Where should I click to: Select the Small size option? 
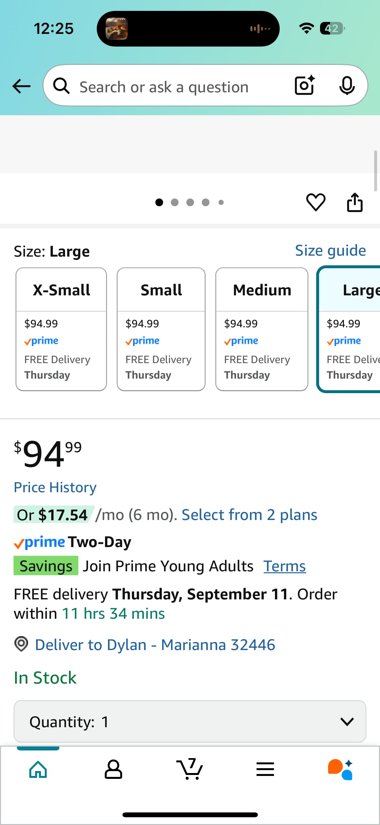[161, 329]
